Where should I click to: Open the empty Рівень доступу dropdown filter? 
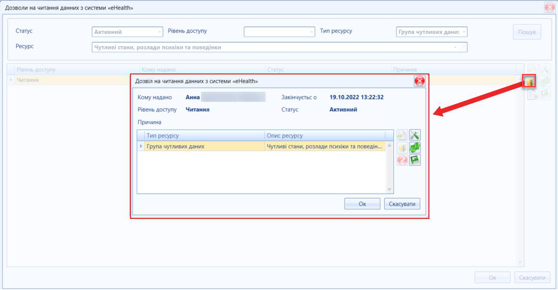coord(279,32)
